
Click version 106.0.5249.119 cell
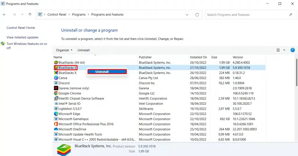pos(243,93)
